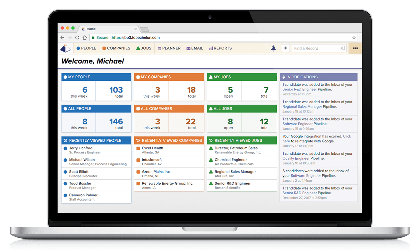Screen dimensions: 419x251
Task: Open the Reports section
Action: 220,48
